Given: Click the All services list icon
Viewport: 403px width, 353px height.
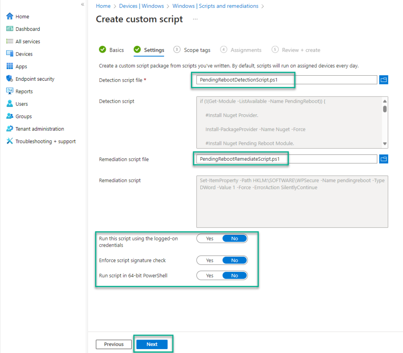Looking at the screenshot, I should pyautogui.click(x=10, y=41).
